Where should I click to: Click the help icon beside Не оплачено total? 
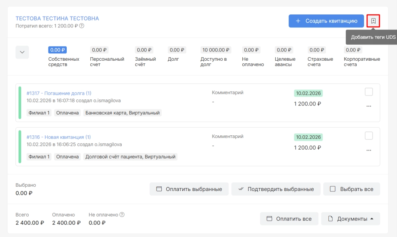(x=122, y=215)
